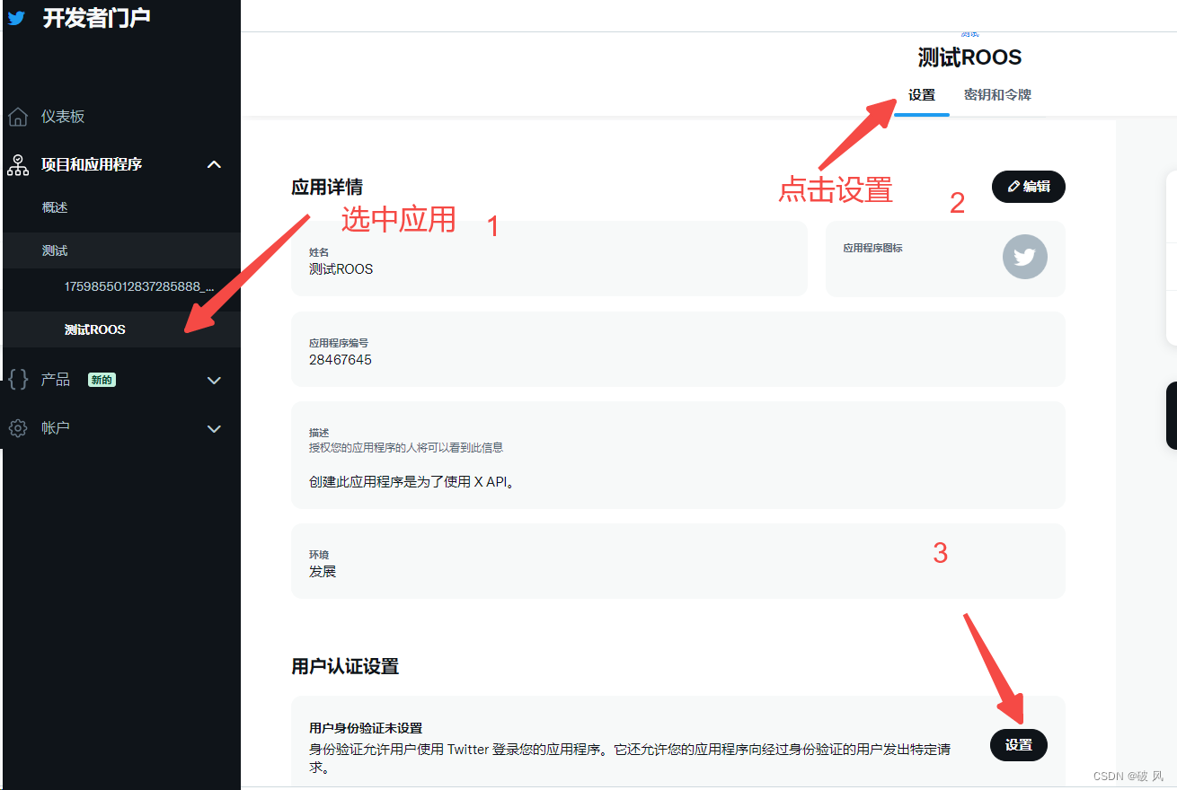Switch to the 密钥和令牌 tab
The image size is (1177, 790).
tap(997, 95)
